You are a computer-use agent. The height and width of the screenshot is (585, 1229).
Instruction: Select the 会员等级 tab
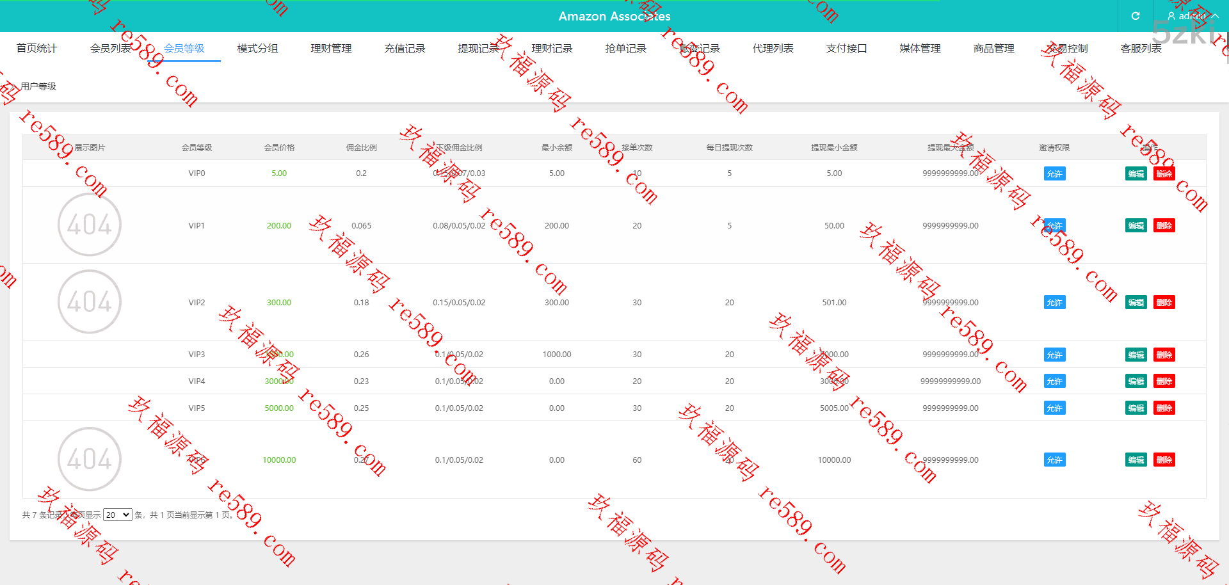click(184, 48)
